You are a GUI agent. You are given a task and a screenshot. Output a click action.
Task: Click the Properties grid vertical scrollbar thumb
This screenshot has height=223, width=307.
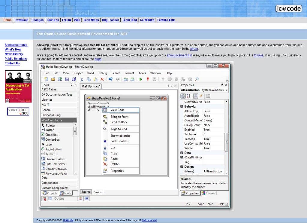226,142
